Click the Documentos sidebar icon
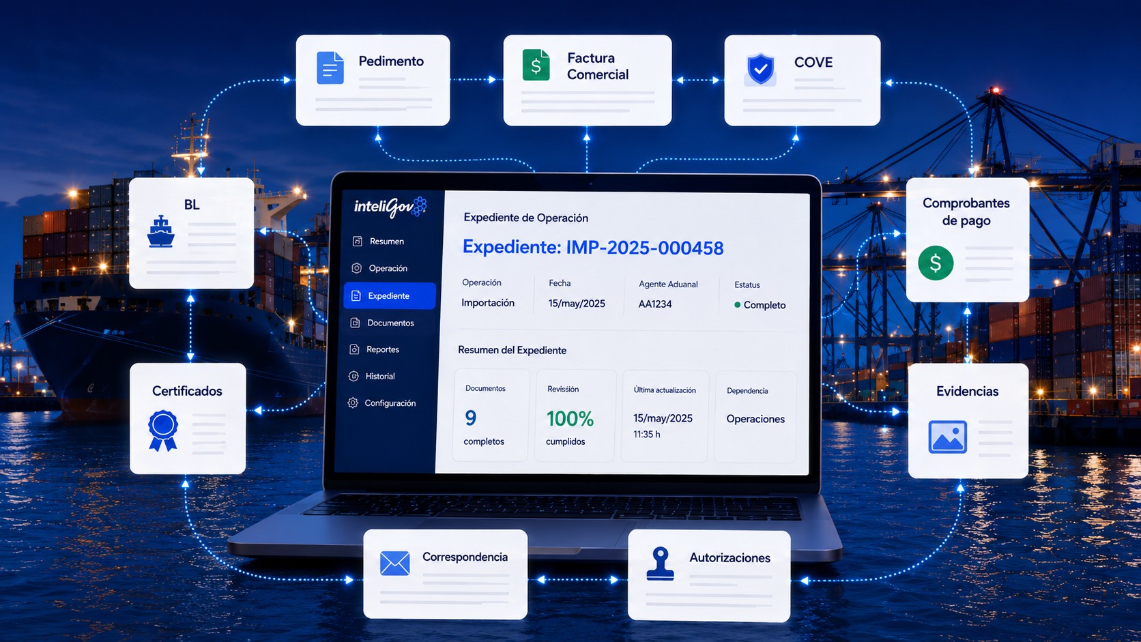Image resolution: width=1141 pixels, height=642 pixels. pyautogui.click(x=355, y=323)
